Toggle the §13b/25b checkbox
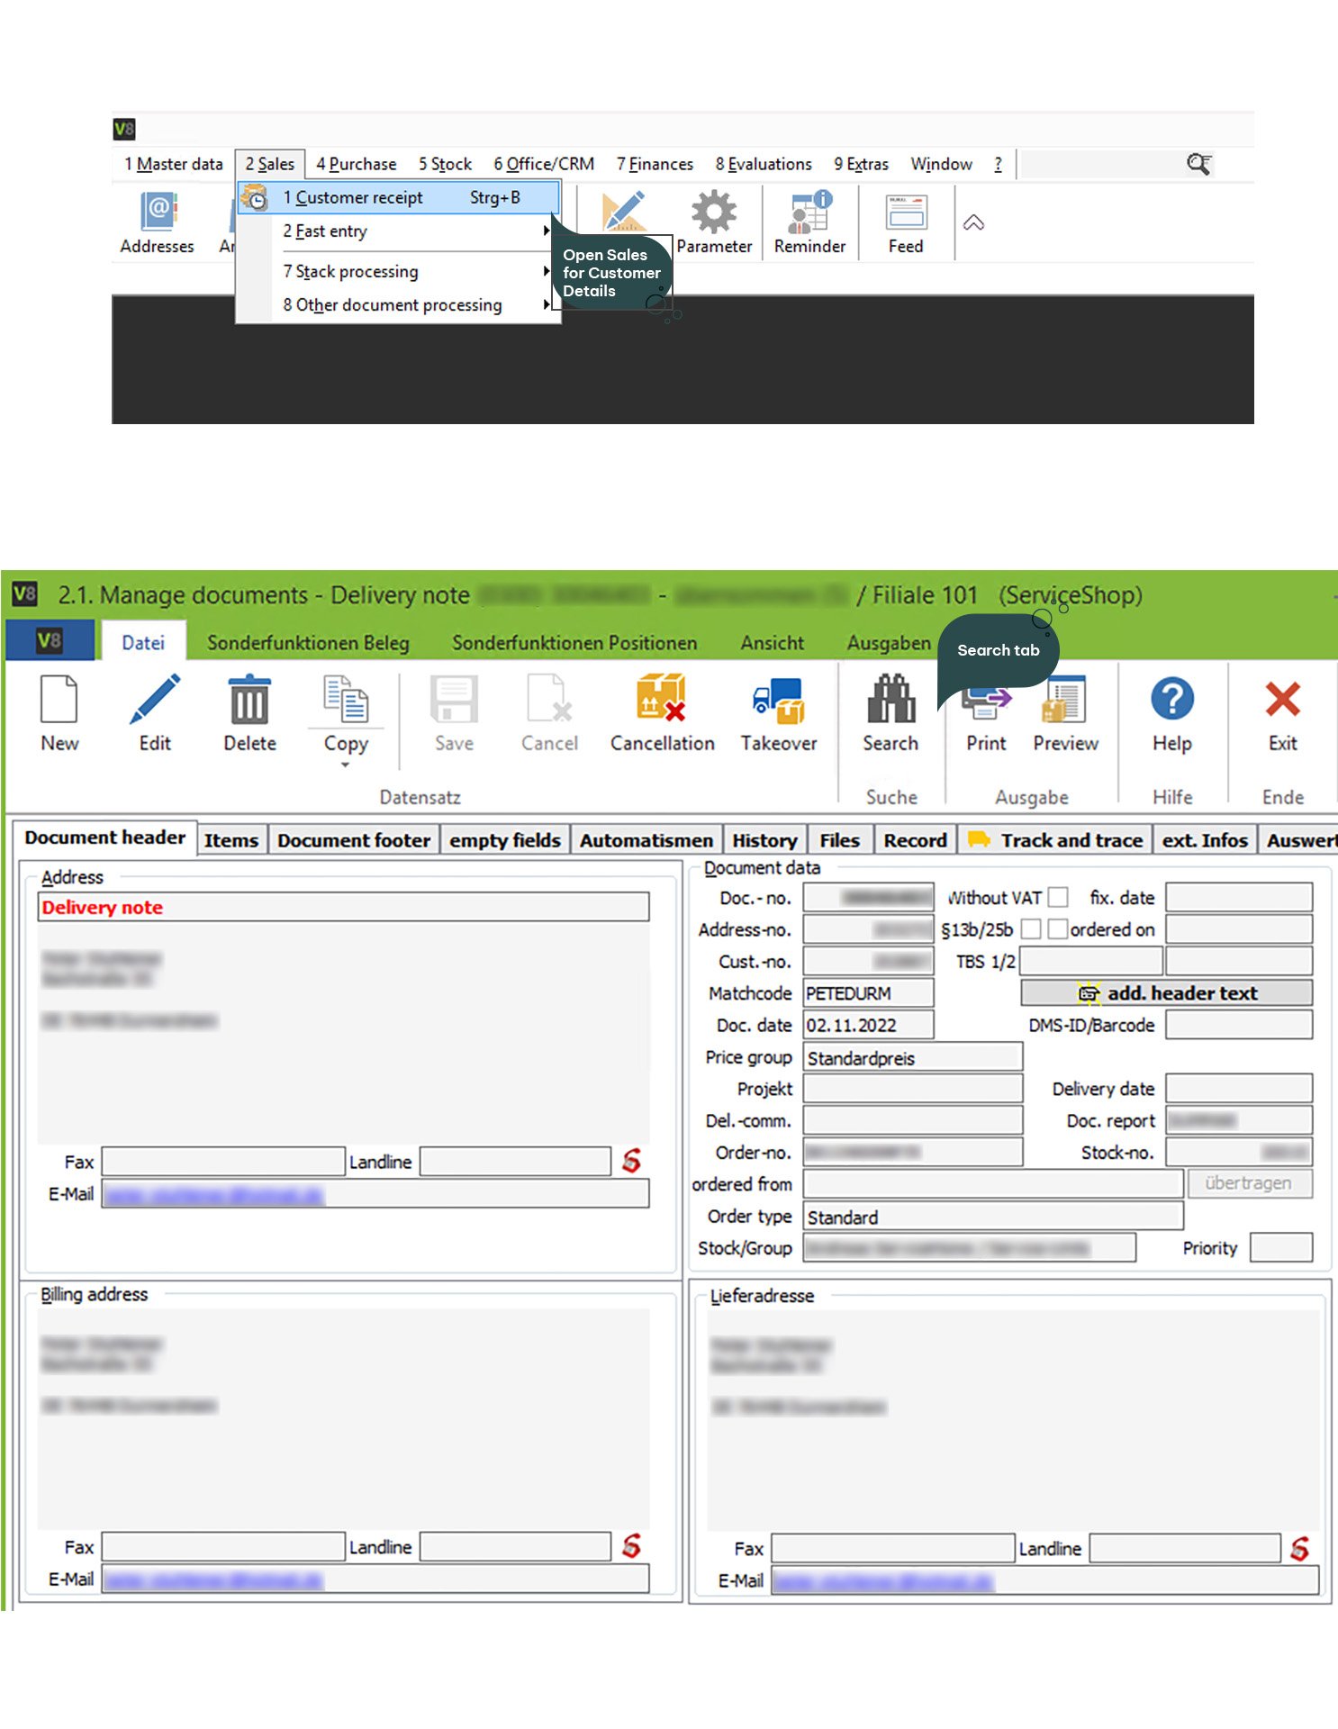This screenshot has width=1338, height=1729. (x=1031, y=928)
